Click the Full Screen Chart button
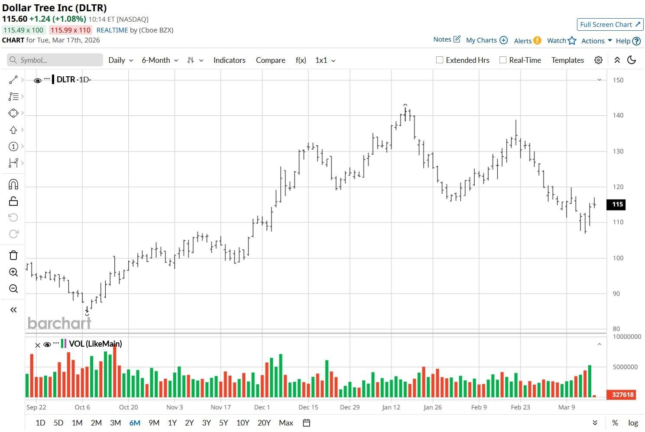This screenshot has width=645, height=432. [610, 25]
